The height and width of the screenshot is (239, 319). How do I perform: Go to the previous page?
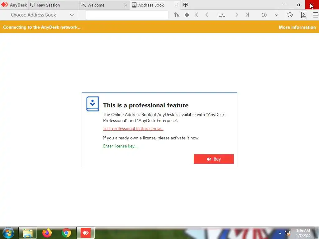click(x=207, y=15)
